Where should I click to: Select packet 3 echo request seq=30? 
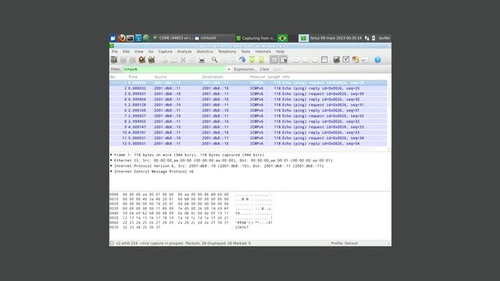click(x=248, y=94)
